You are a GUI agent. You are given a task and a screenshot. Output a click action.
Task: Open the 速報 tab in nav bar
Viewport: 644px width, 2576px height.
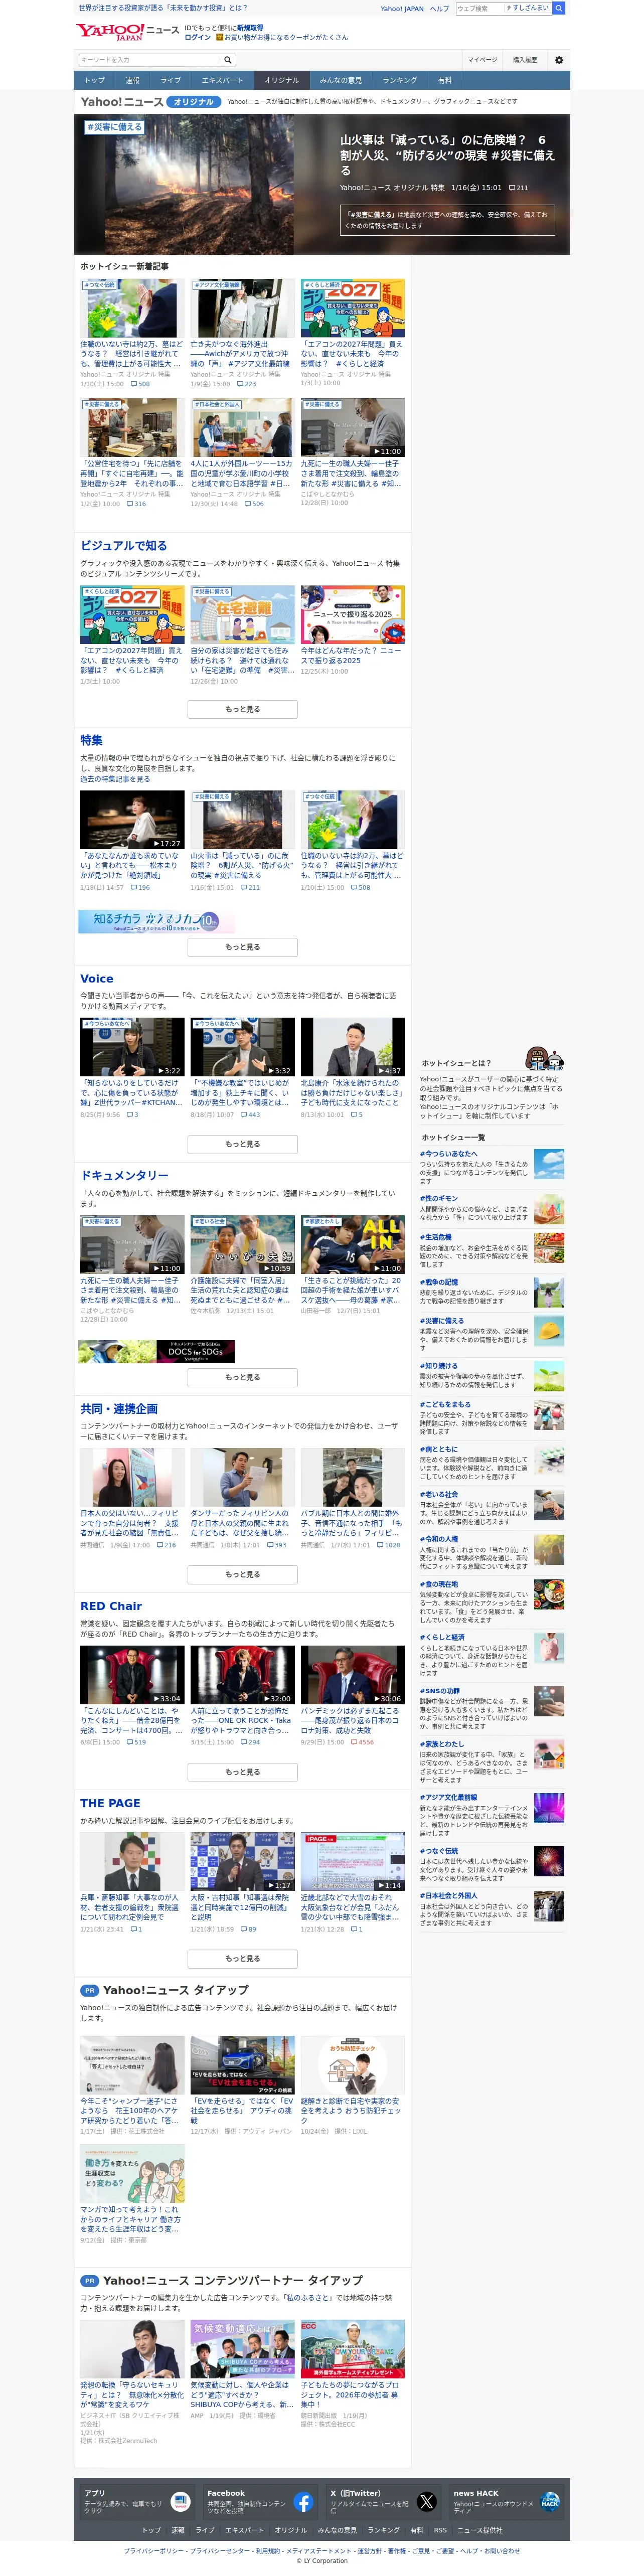coord(133,80)
